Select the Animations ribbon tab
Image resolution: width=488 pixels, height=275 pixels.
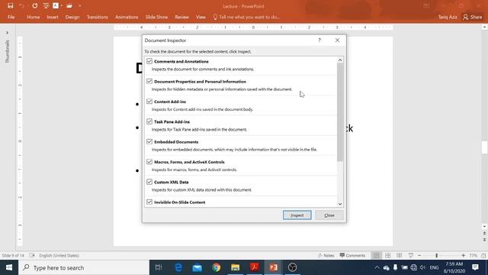point(127,17)
